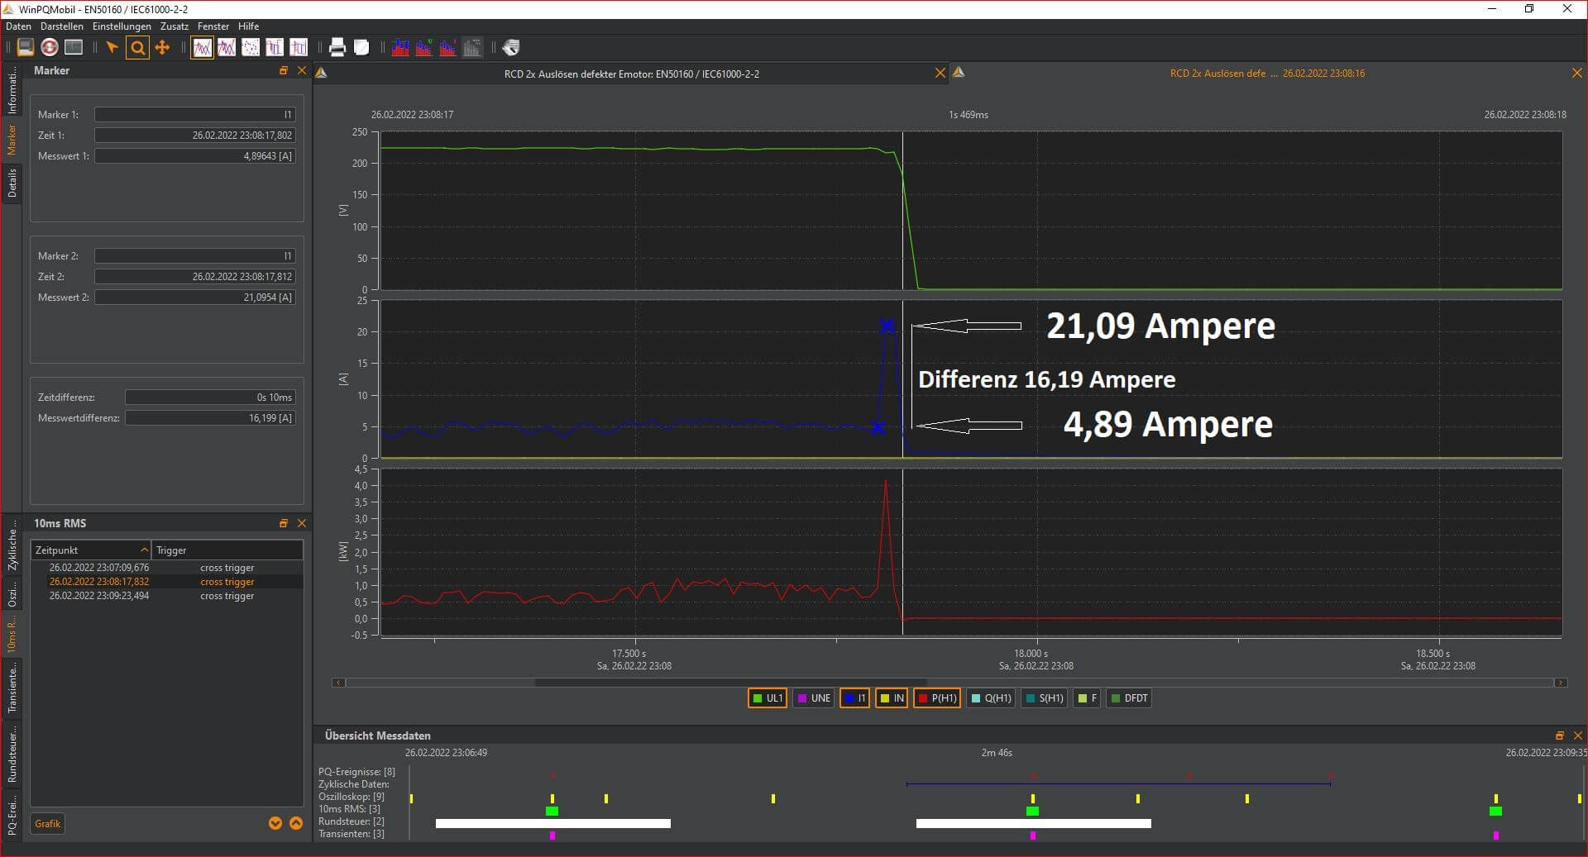Open the Darstellen menu
The image size is (1588, 857).
click(x=62, y=26)
